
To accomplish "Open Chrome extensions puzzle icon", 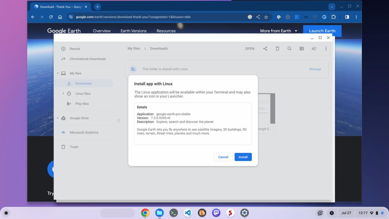I will click(333, 17).
